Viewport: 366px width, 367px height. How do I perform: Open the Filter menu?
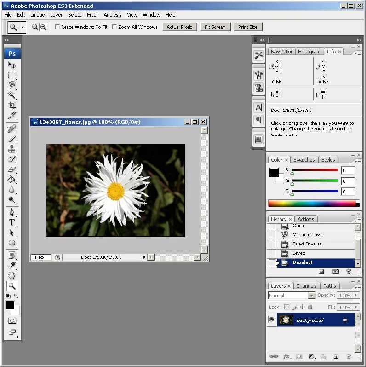(x=92, y=15)
